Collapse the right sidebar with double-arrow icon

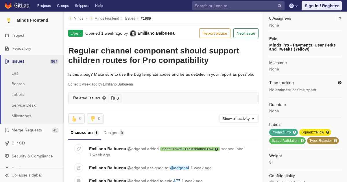(x=340, y=18)
